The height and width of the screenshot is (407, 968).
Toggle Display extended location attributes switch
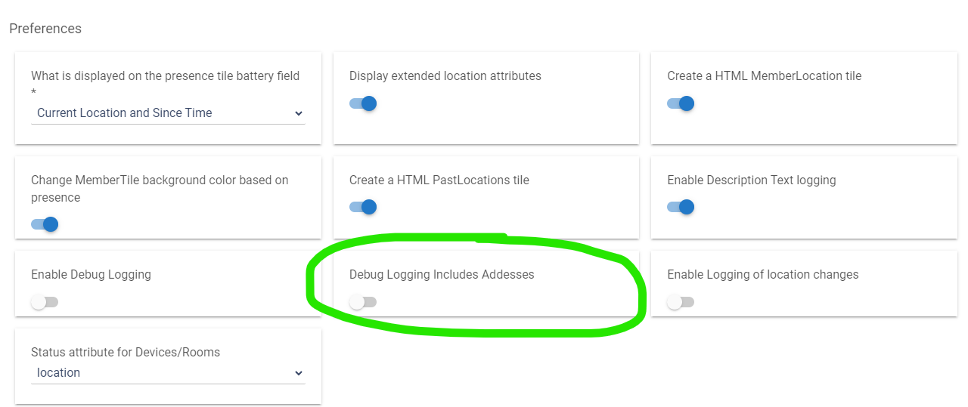click(363, 103)
